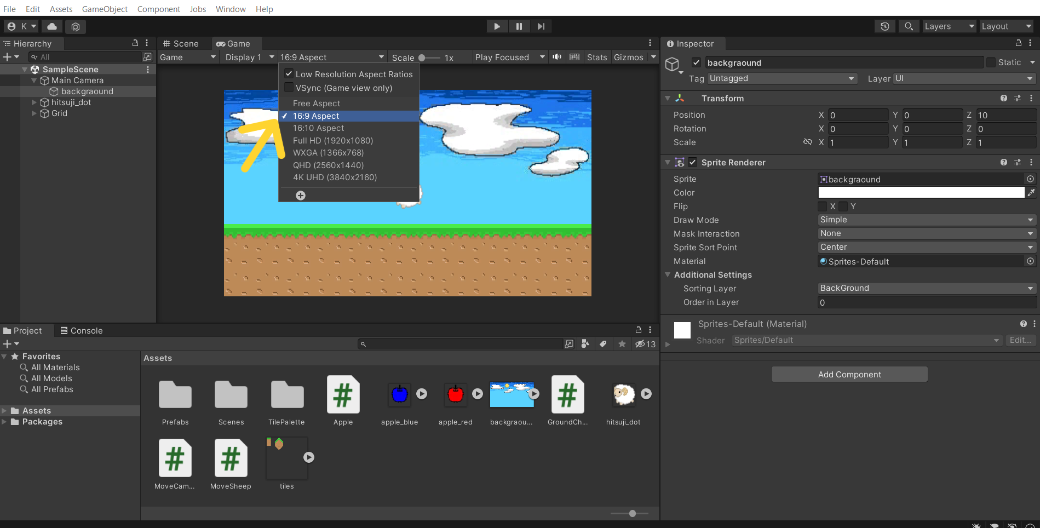Toggle the mute audio speaker icon
Image resolution: width=1040 pixels, height=528 pixels.
[x=557, y=57]
